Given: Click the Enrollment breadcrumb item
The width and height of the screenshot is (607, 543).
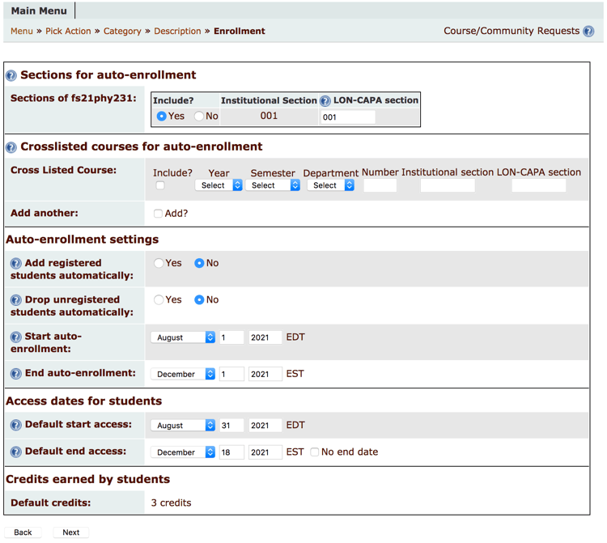Looking at the screenshot, I should [240, 31].
